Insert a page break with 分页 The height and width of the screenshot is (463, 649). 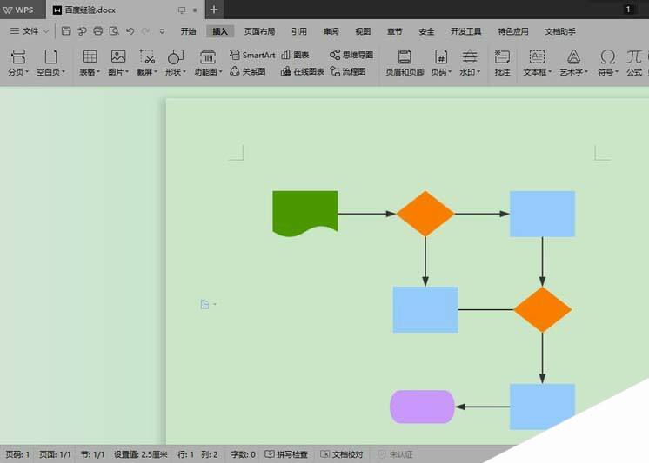(18, 63)
